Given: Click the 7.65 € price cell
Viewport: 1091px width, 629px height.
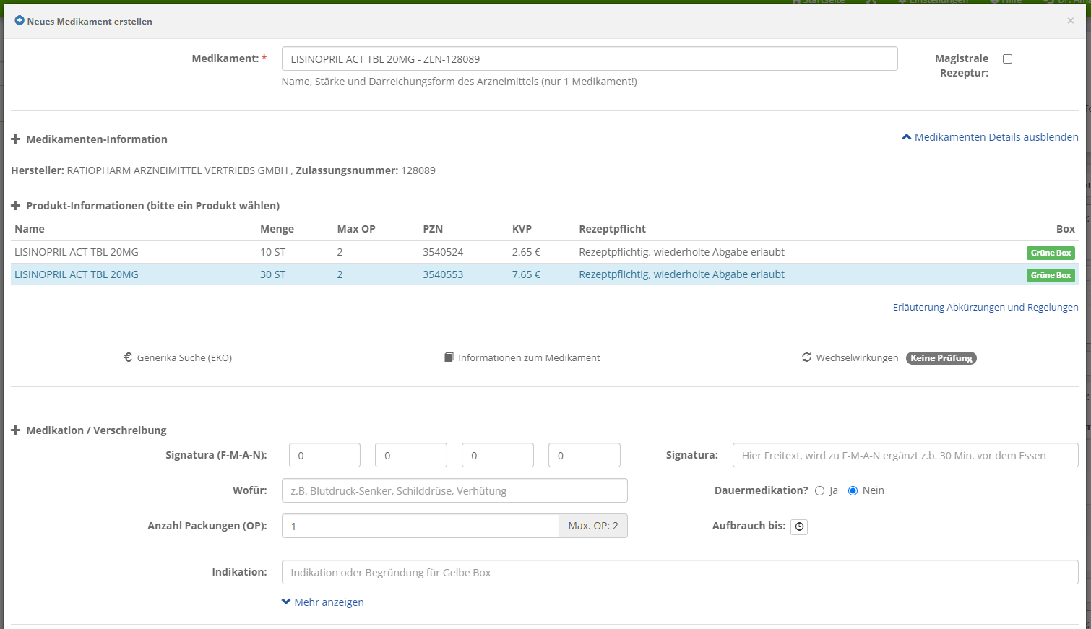Looking at the screenshot, I should (526, 274).
